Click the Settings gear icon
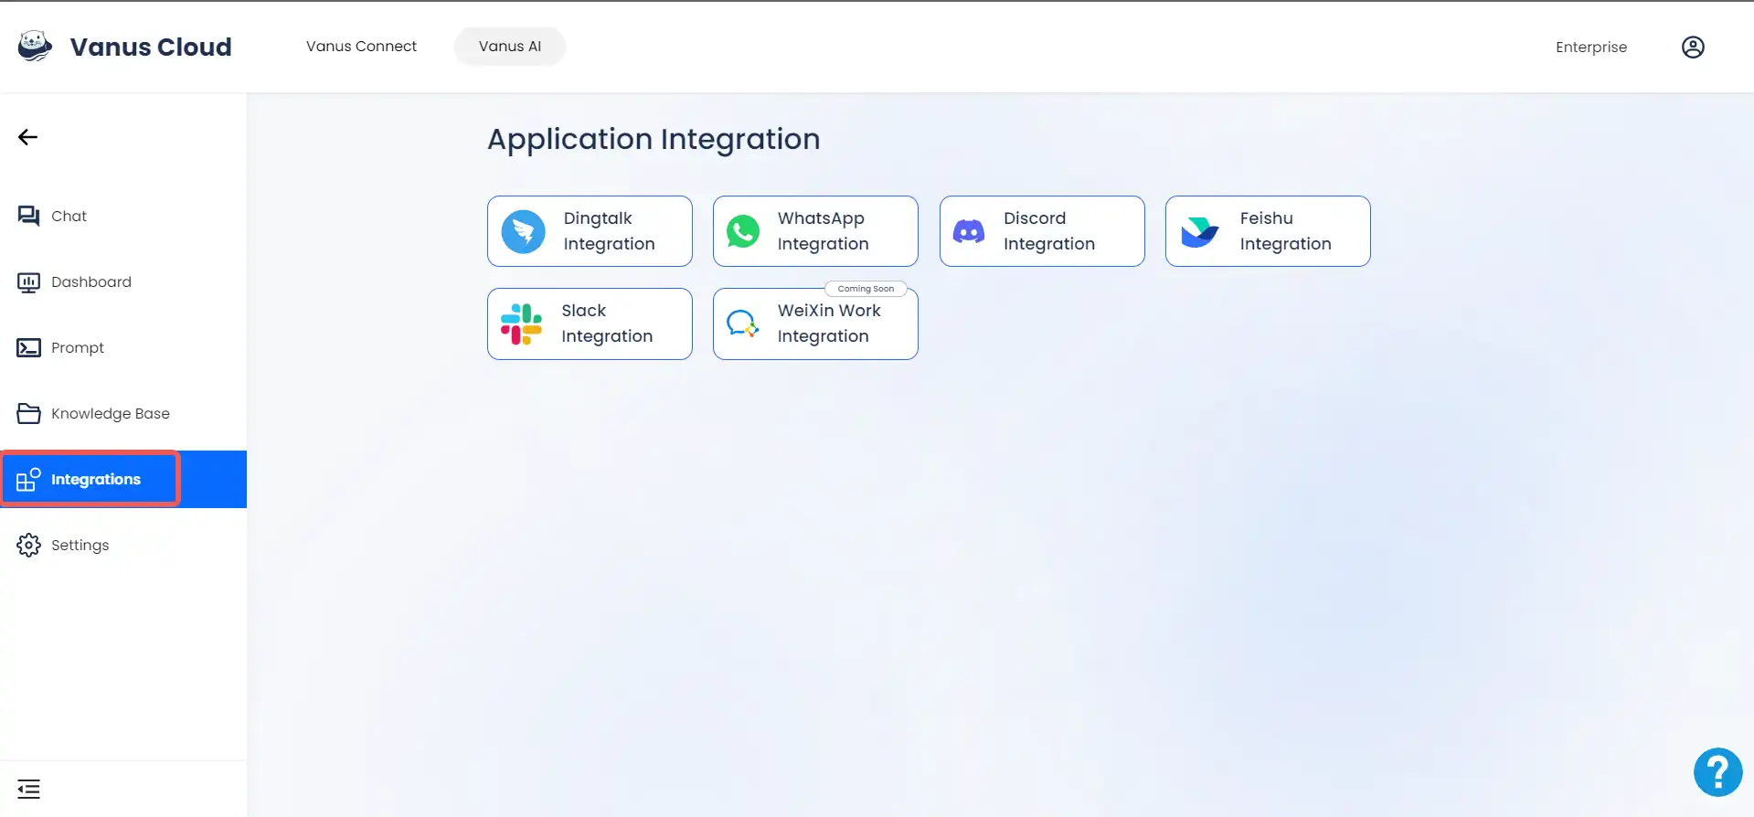Screen dimensions: 1754x817 (28, 546)
